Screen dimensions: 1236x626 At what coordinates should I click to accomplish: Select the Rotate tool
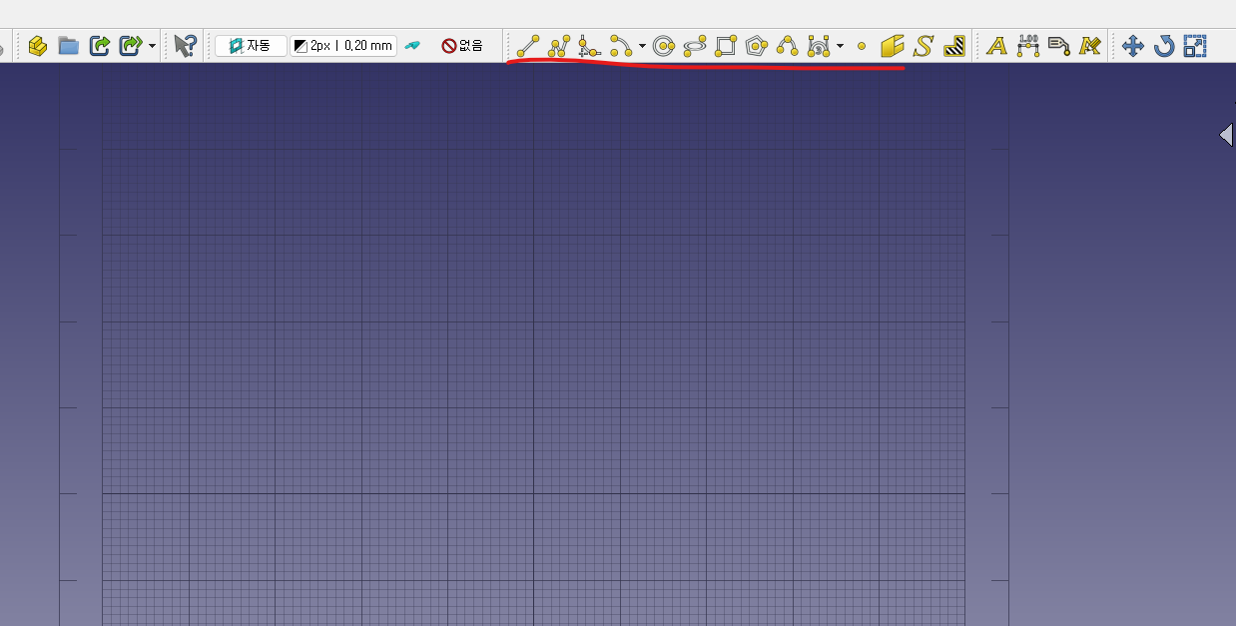click(x=1164, y=46)
